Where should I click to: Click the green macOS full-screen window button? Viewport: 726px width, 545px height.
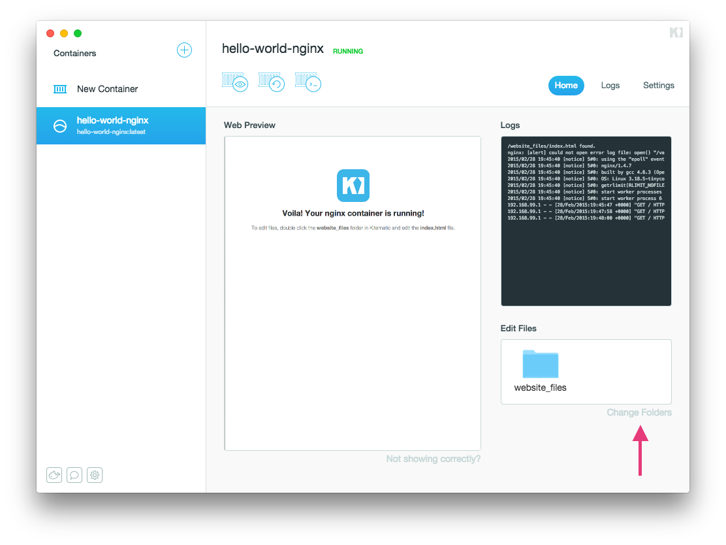click(x=78, y=33)
